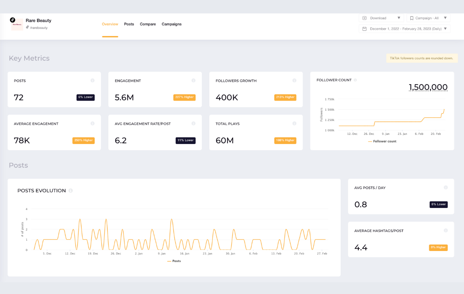This screenshot has width=464, height=294.
Task: Expand the Download dropdown arrow
Action: (399, 18)
